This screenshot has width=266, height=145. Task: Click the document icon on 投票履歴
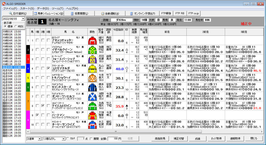pyautogui.click(x=72, y=13)
